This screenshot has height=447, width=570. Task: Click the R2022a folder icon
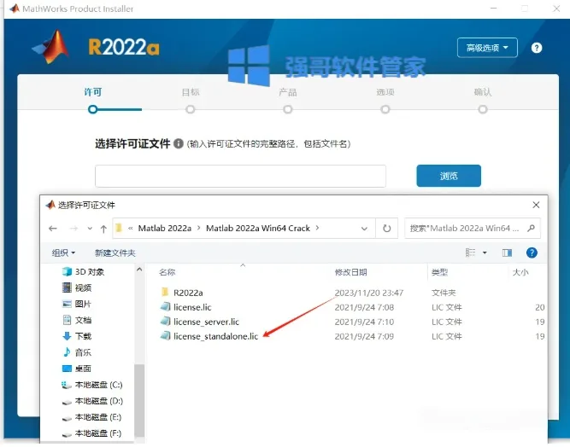pyautogui.click(x=165, y=292)
